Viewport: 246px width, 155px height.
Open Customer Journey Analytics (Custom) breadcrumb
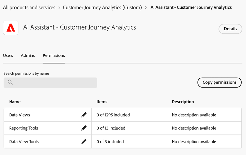point(102,7)
